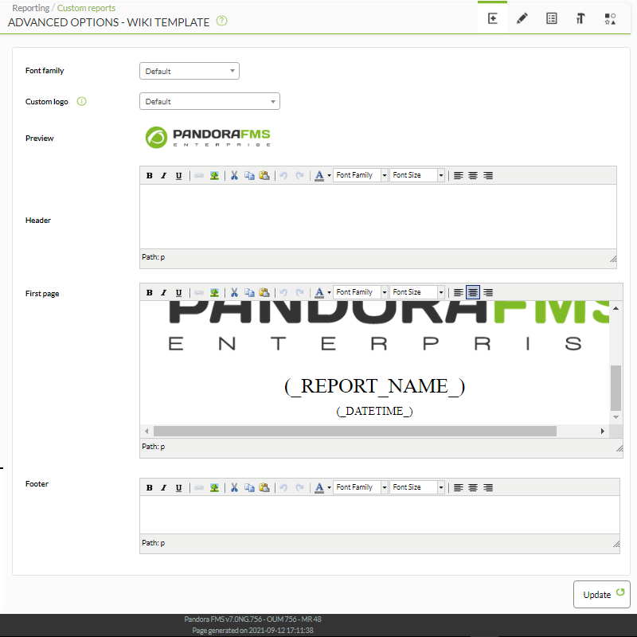
Task: Click the (_REPORT_NAME_) placeholder text
Action: pos(374,386)
